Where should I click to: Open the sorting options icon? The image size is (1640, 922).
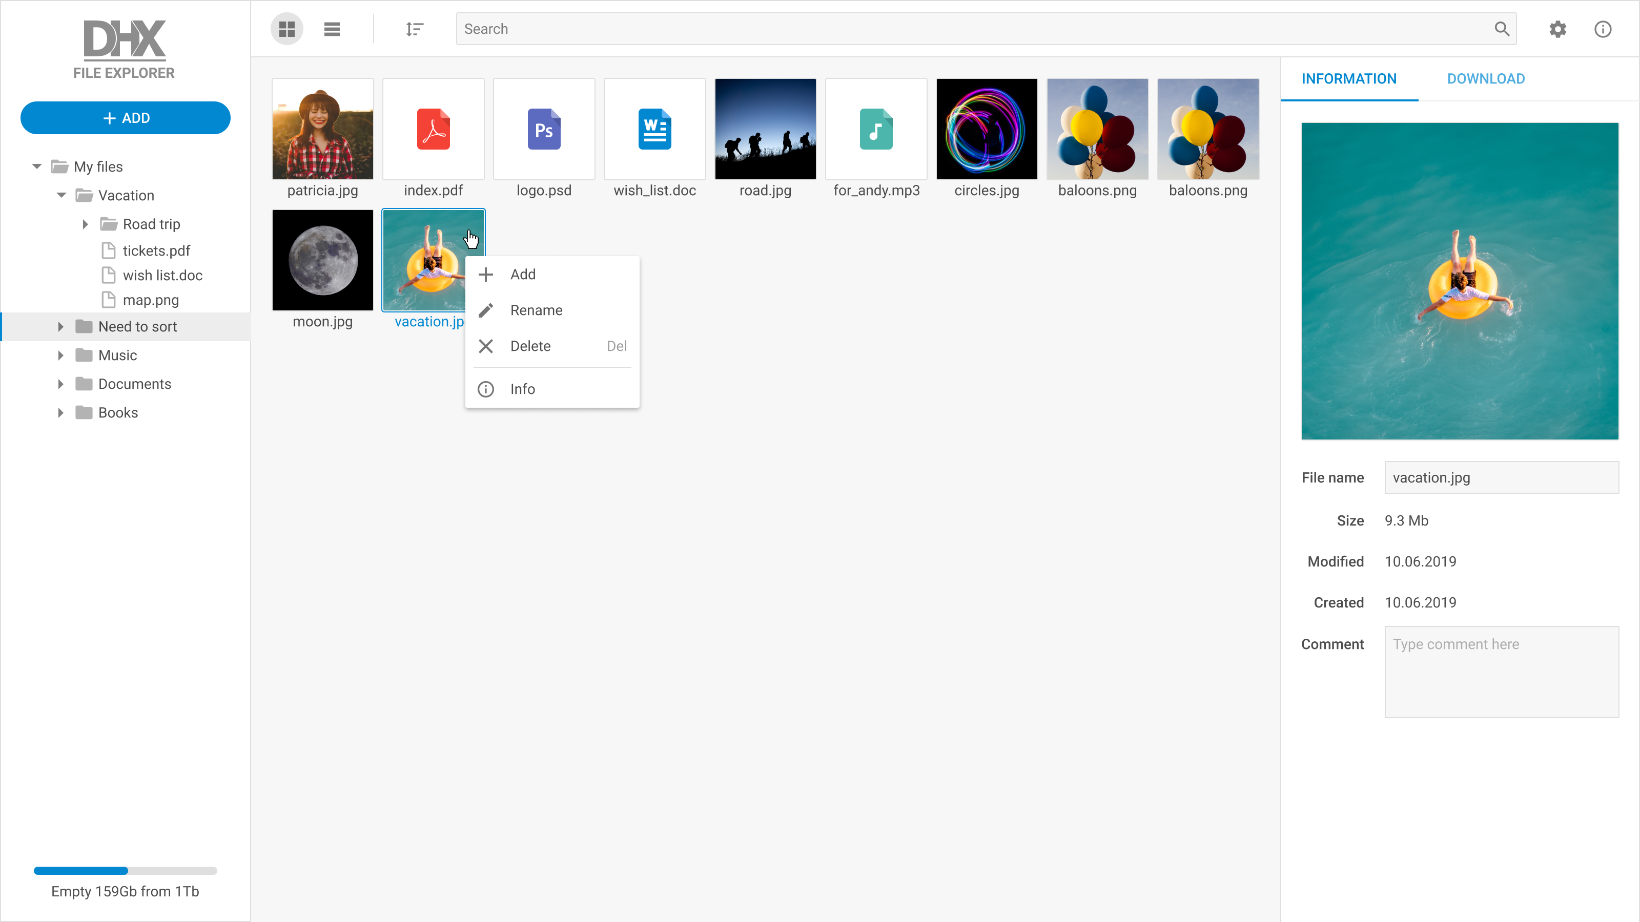point(415,29)
